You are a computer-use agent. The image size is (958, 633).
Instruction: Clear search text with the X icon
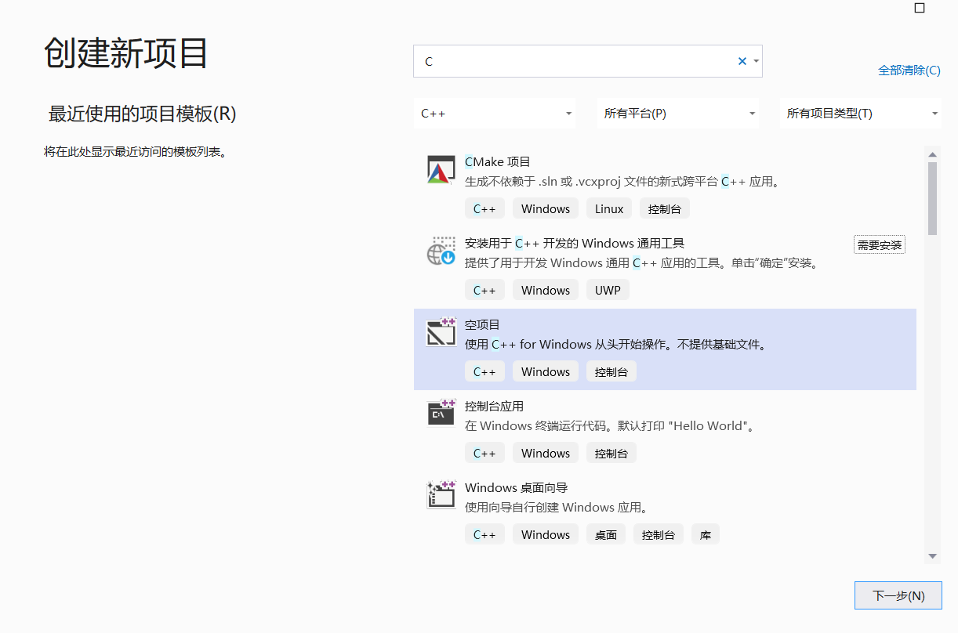click(x=742, y=61)
